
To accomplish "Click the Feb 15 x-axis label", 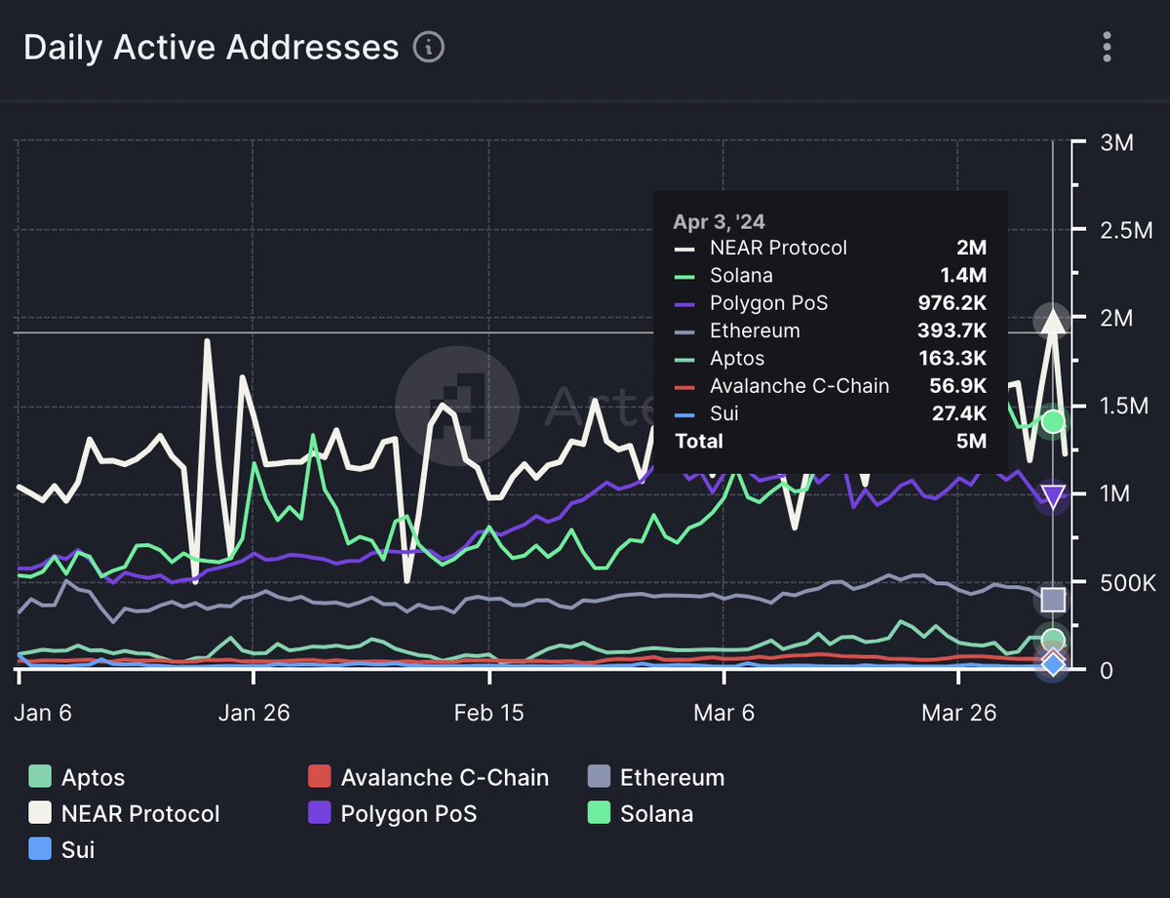I will (489, 713).
